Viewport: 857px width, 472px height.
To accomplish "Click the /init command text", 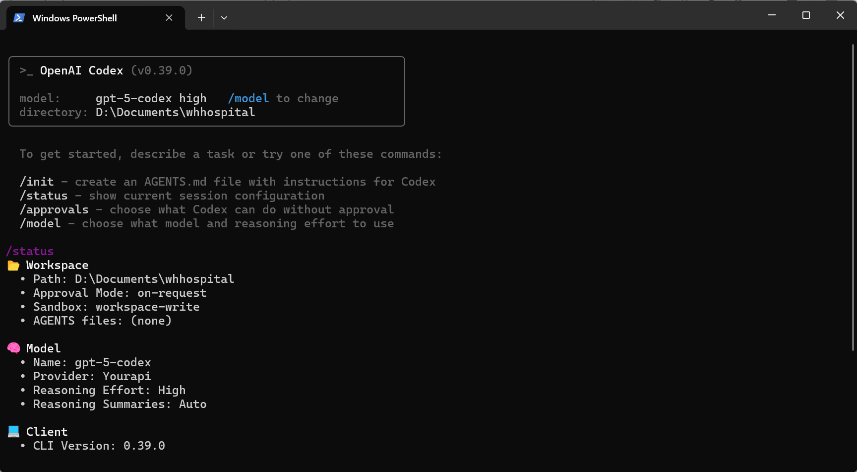I will tap(37, 182).
